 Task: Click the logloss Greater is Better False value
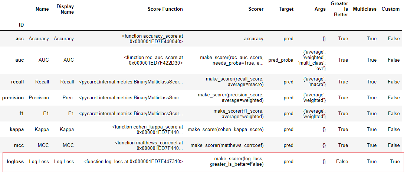(x=342, y=162)
